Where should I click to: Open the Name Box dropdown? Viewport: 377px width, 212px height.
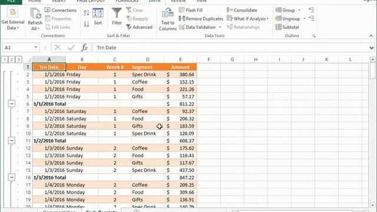point(36,47)
